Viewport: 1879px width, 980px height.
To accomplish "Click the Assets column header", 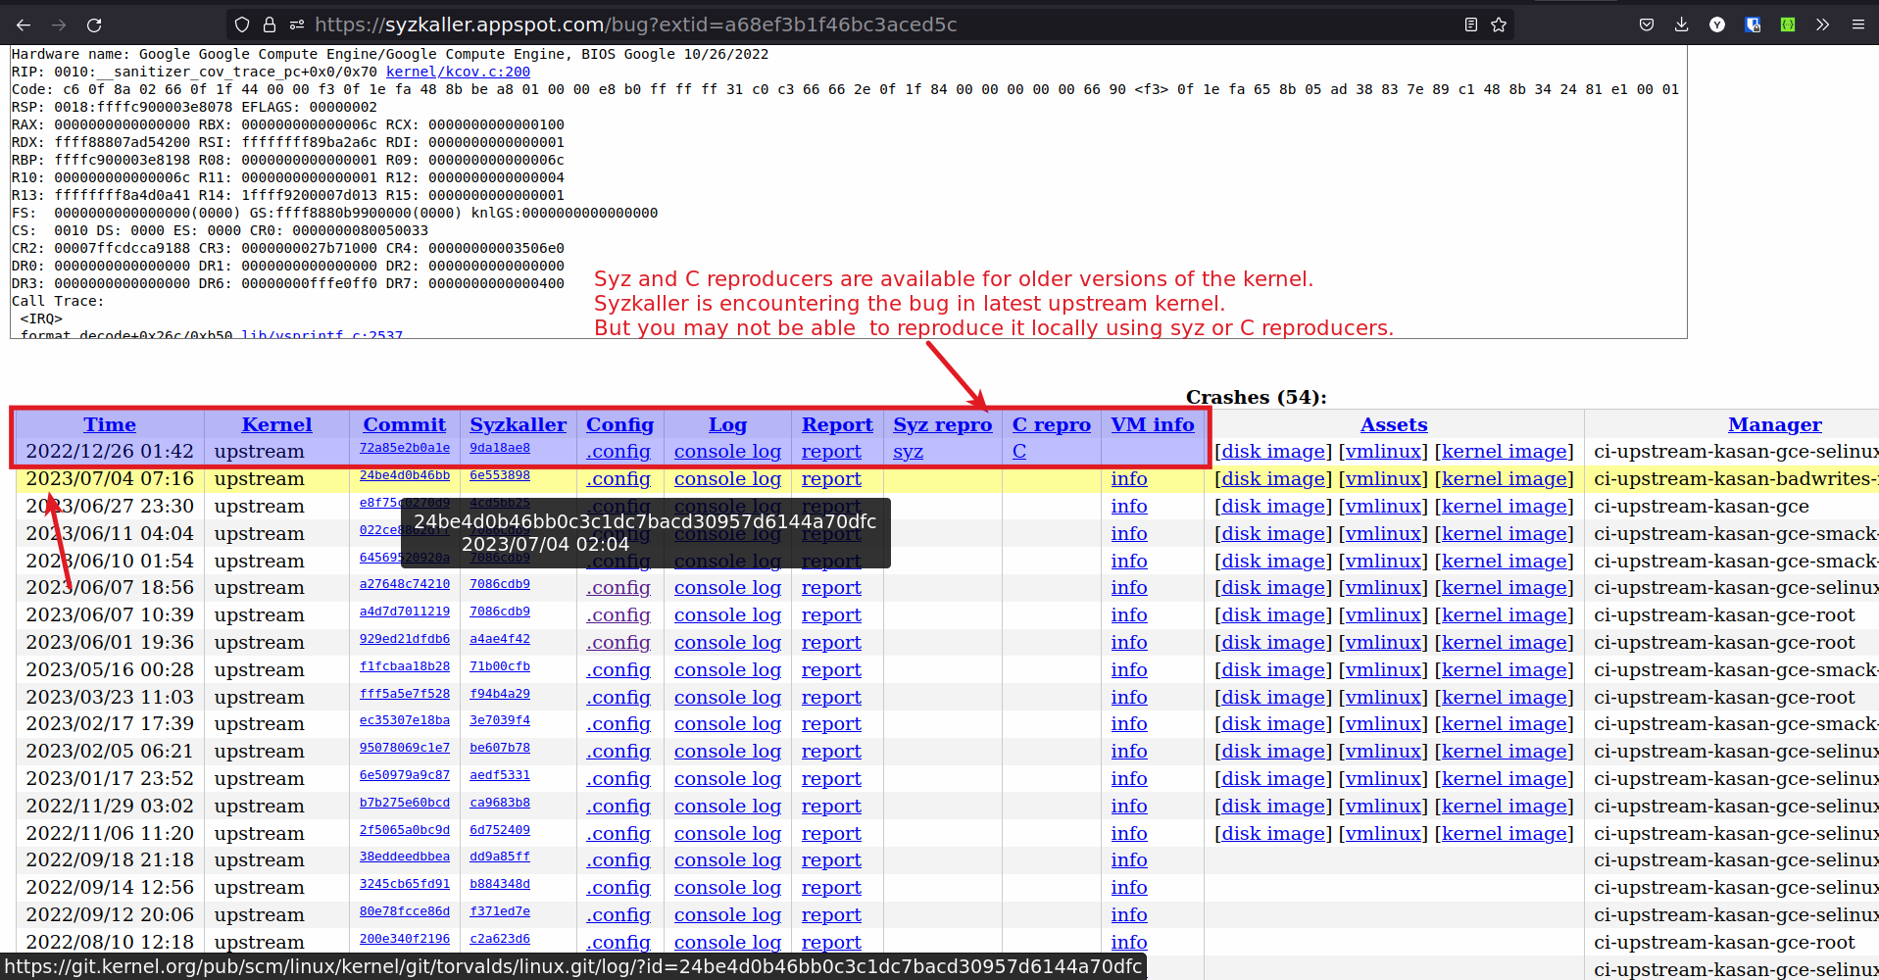I will [1393, 424].
